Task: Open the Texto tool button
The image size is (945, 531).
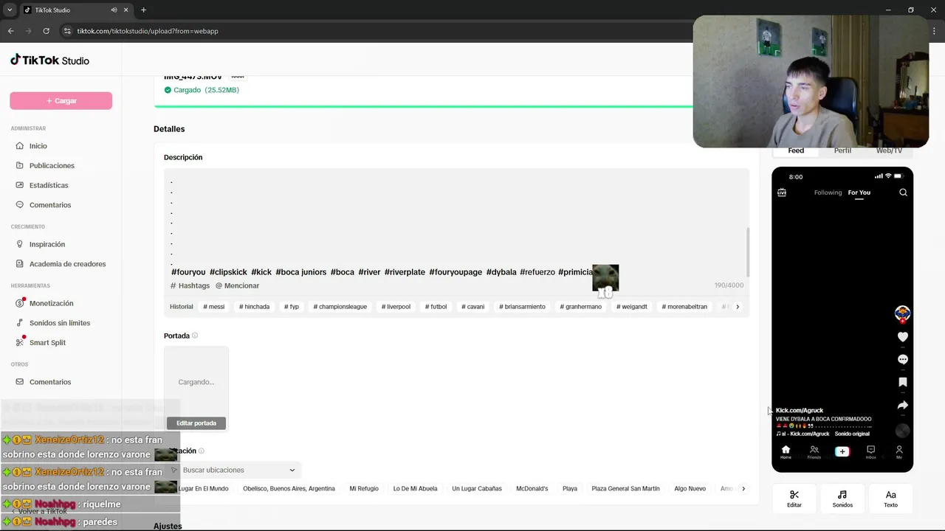Action: tap(891, 499)
